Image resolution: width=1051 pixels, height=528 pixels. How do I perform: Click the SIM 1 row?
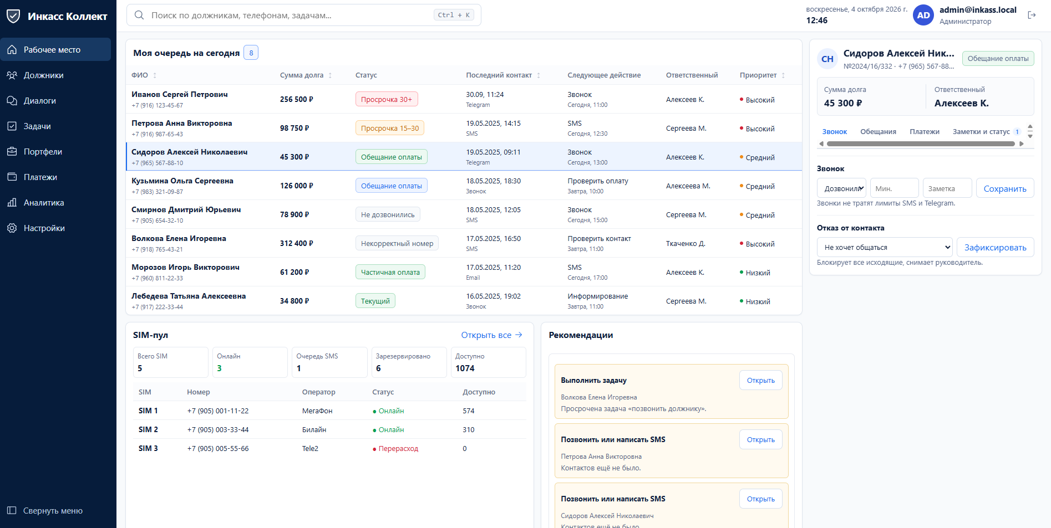tap(329, 411)
